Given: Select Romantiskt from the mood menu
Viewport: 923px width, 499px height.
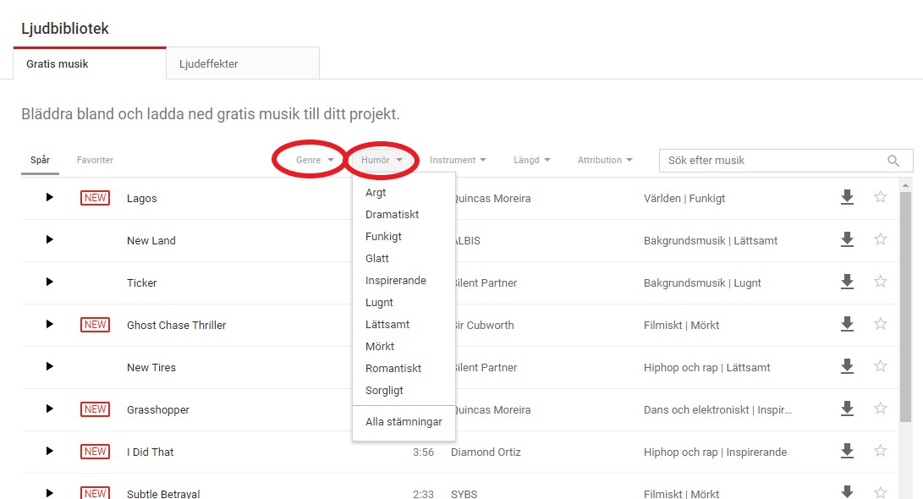Looking at the screenshot, I should click(393, 369).
